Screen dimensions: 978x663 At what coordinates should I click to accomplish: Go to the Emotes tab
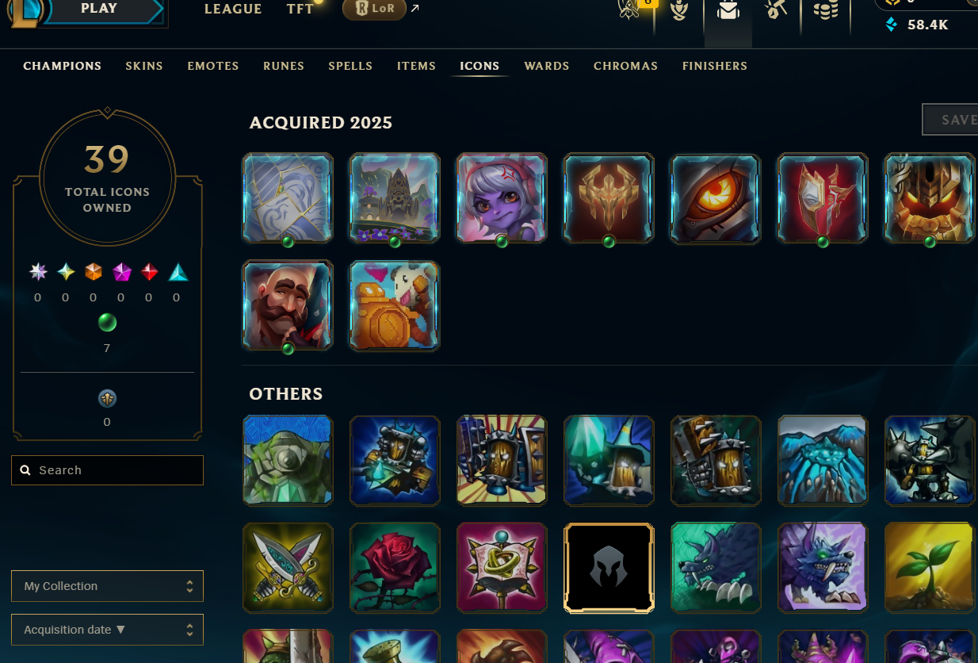click(213, 66)
